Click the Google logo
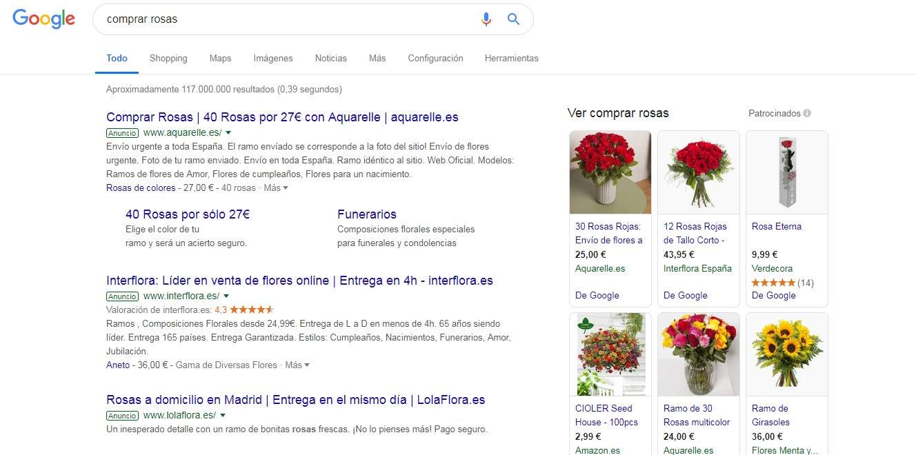 coord(43,19)
